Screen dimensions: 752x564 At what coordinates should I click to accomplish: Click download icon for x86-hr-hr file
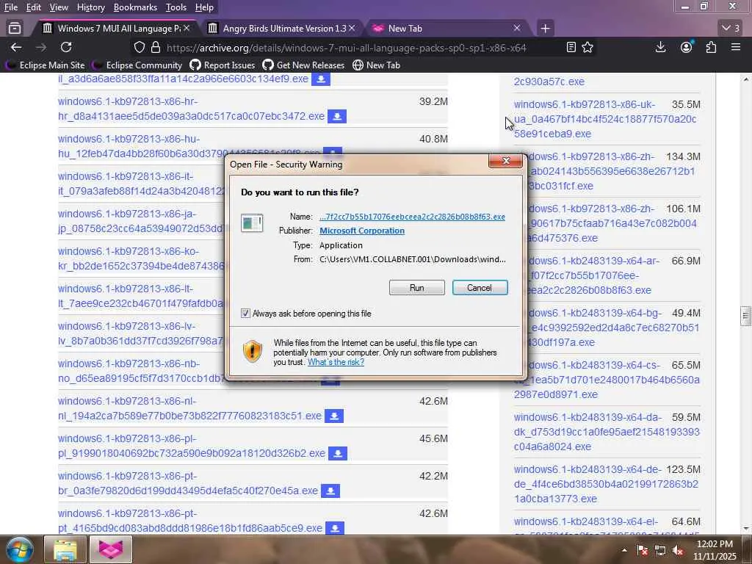click(x=337, y=117)
